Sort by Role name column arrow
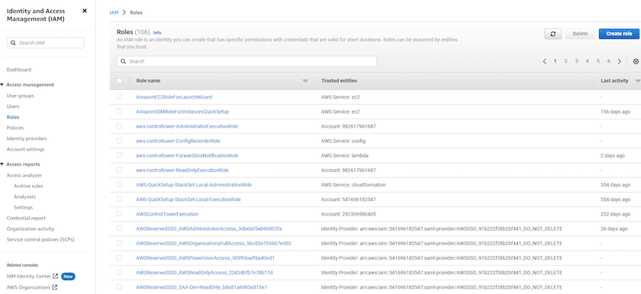The height and width of the screenshot is (294, 641). (x=305, y=81)
